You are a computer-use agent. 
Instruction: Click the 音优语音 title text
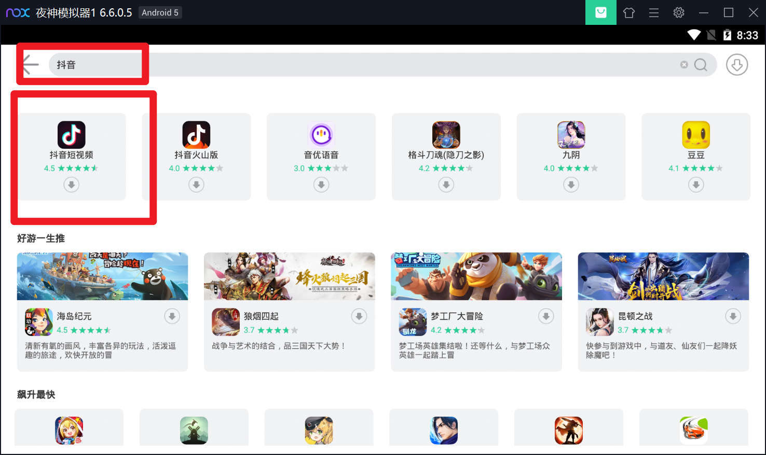321,155
